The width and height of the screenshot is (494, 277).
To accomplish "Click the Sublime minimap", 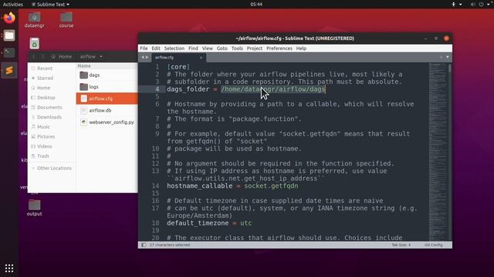I will coord(438,152).
